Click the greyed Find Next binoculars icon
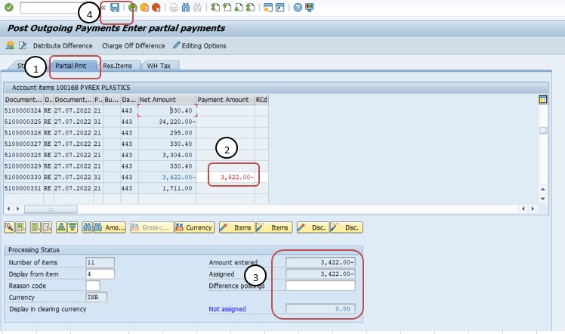The height and width of the screenshot is (334, 565). pyautogui.click(x=197, y=8)
